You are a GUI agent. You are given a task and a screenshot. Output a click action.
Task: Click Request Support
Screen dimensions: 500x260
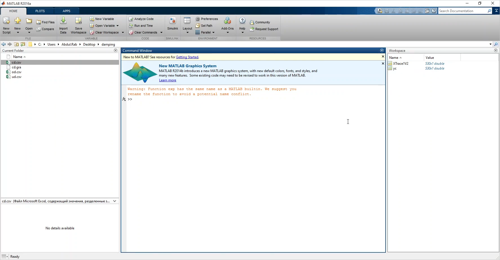point(264,29)
